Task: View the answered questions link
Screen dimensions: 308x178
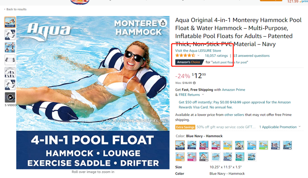Action: [252, 56]
